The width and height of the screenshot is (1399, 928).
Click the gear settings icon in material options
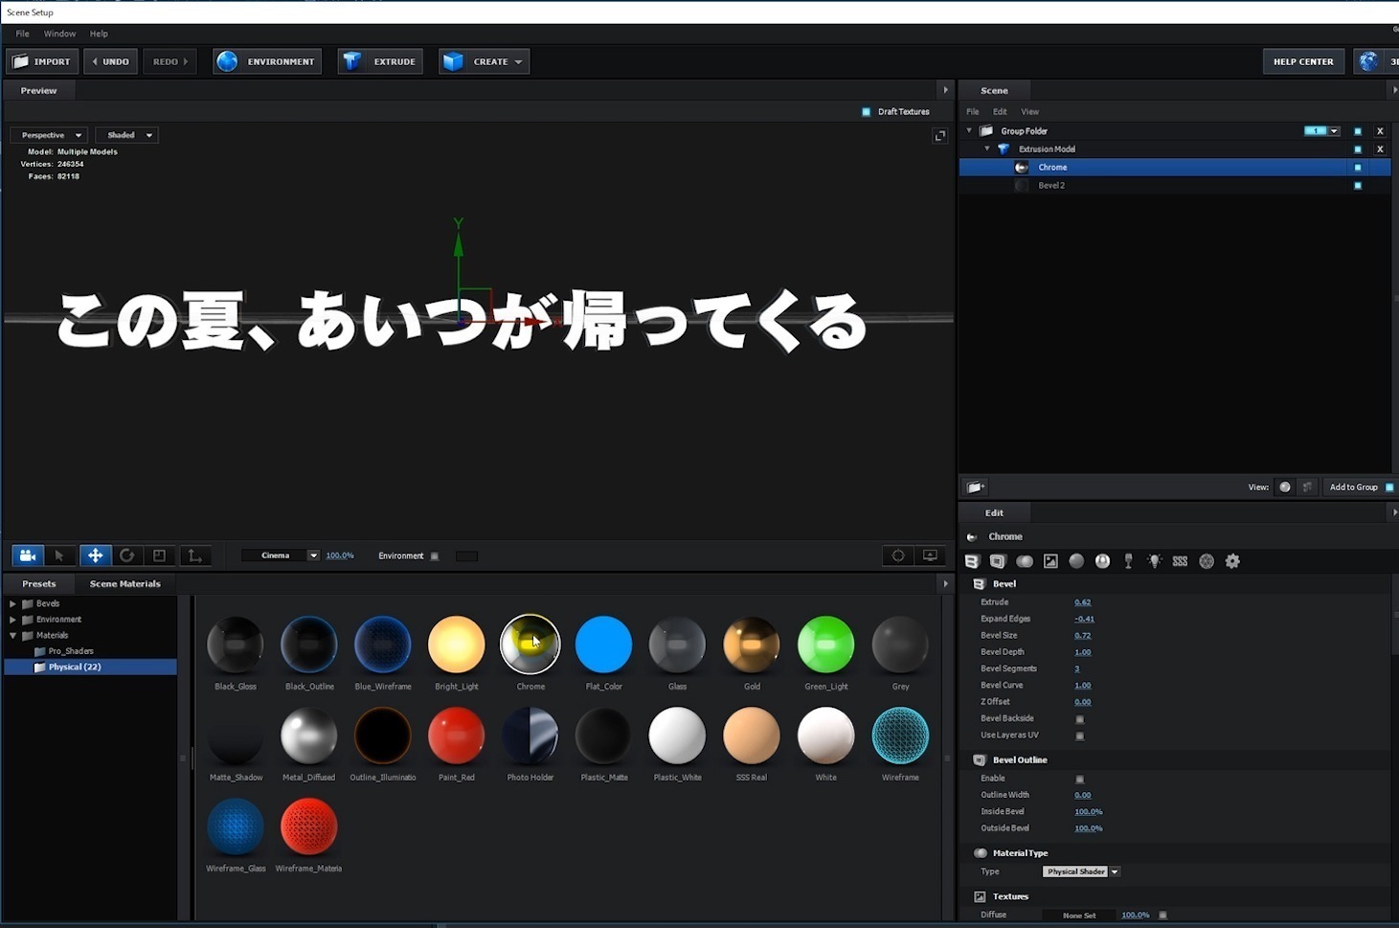[x=1232, y=561]
